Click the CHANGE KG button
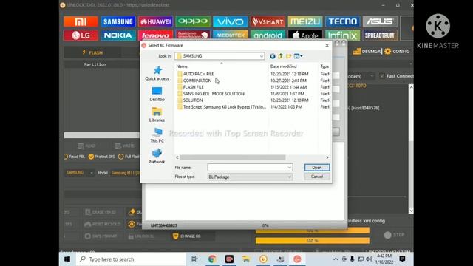The width and height of the screenshot is (473, 266). [187, 236]
